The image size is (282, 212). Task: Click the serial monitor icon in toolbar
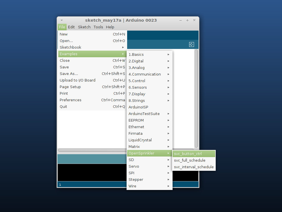[191, 44]
